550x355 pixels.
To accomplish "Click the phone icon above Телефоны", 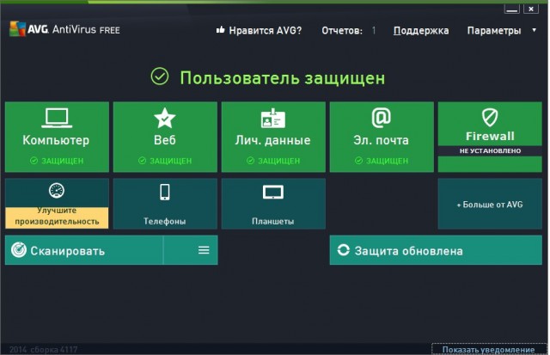I will coord(165,192).
